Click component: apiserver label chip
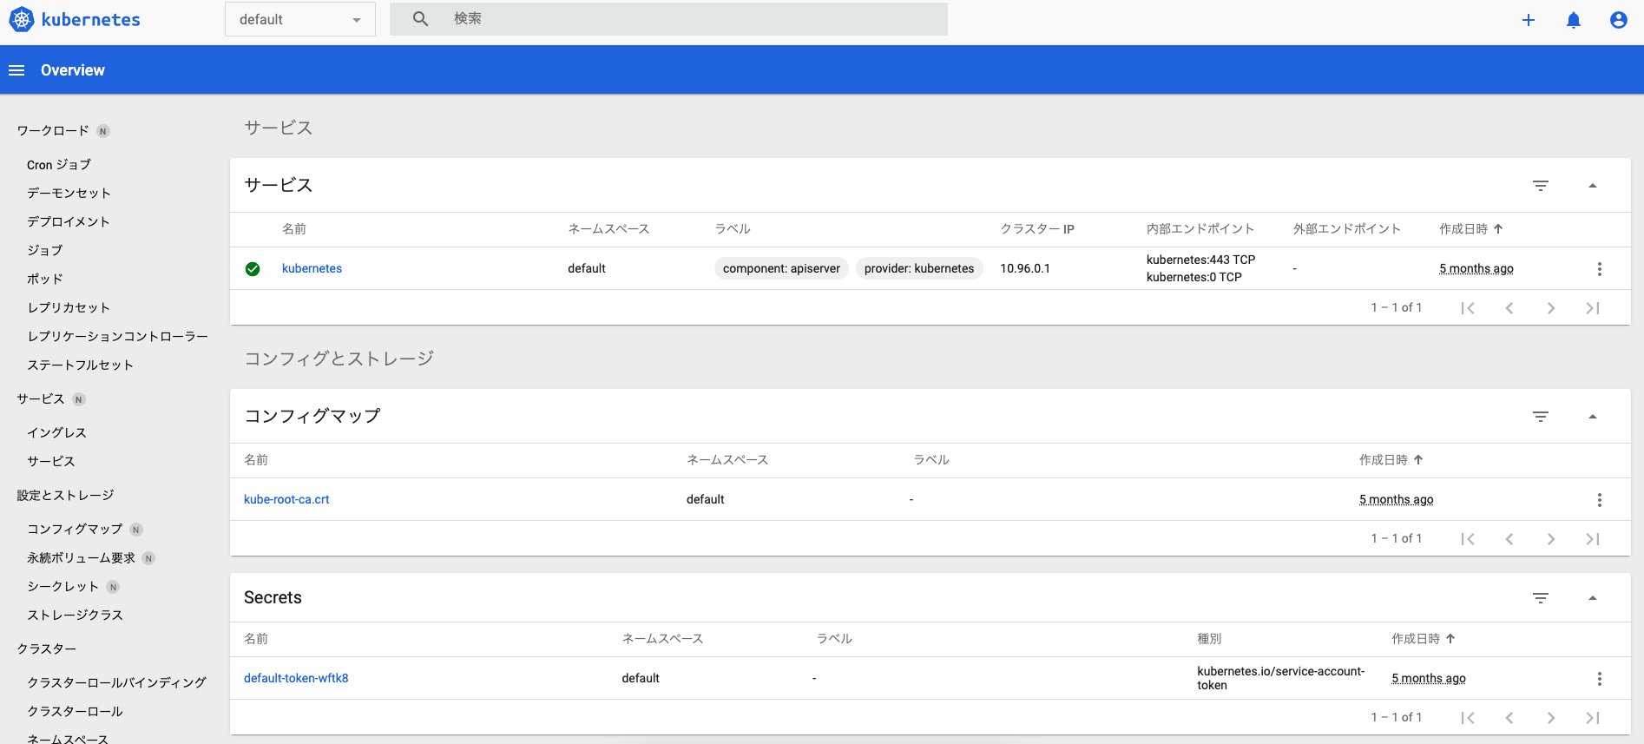Screen dimensions: 1644x744 (x=781, y=269)
